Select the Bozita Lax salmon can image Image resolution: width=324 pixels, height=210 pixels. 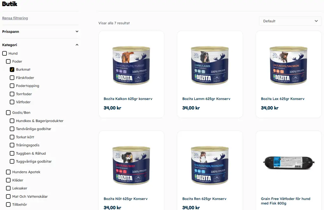(x=289, y=65)
